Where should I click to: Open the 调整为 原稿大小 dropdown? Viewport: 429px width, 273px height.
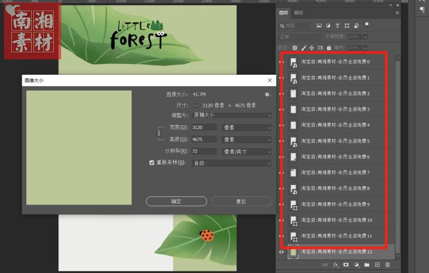232,115
